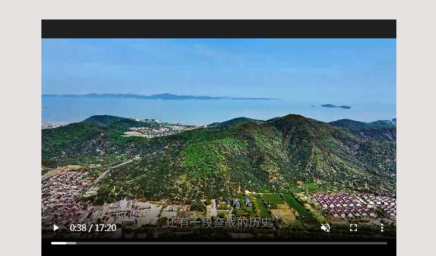Click the 0:38 / 17:20 time display
Screen dimensions: 436x256
tap(93, 227)
